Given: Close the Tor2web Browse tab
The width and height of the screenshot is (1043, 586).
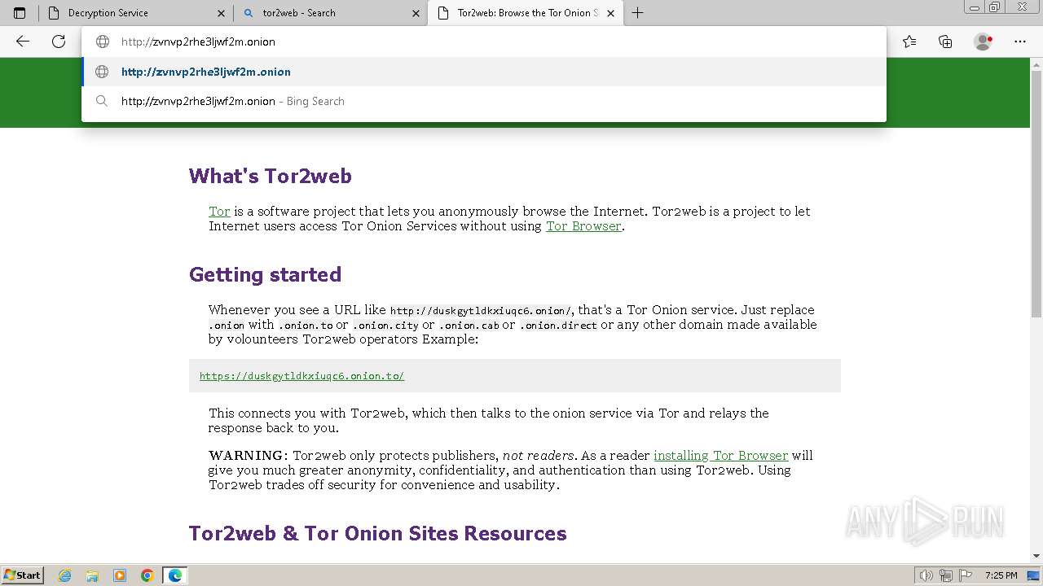Looking at the screenshot, I should click(610, 13).
